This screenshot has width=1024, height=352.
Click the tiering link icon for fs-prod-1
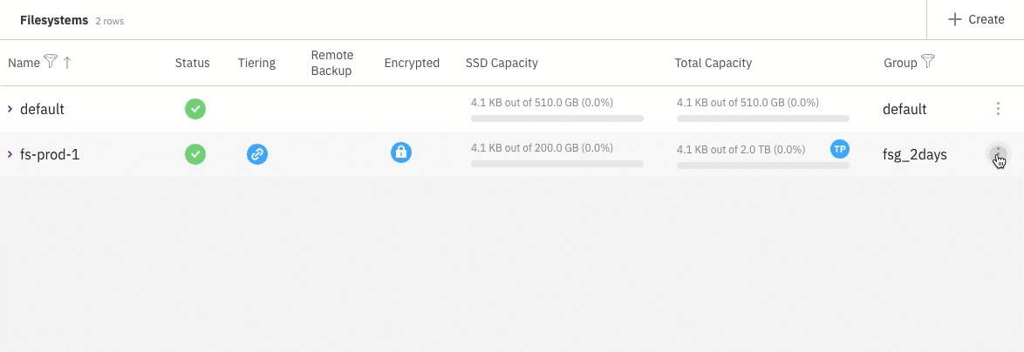coord(256,154)
